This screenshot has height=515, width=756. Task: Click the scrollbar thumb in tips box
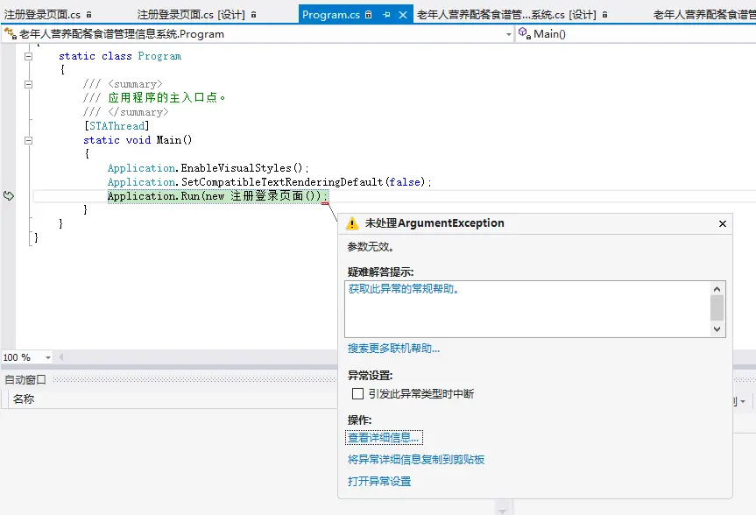[x=717, y=307]
